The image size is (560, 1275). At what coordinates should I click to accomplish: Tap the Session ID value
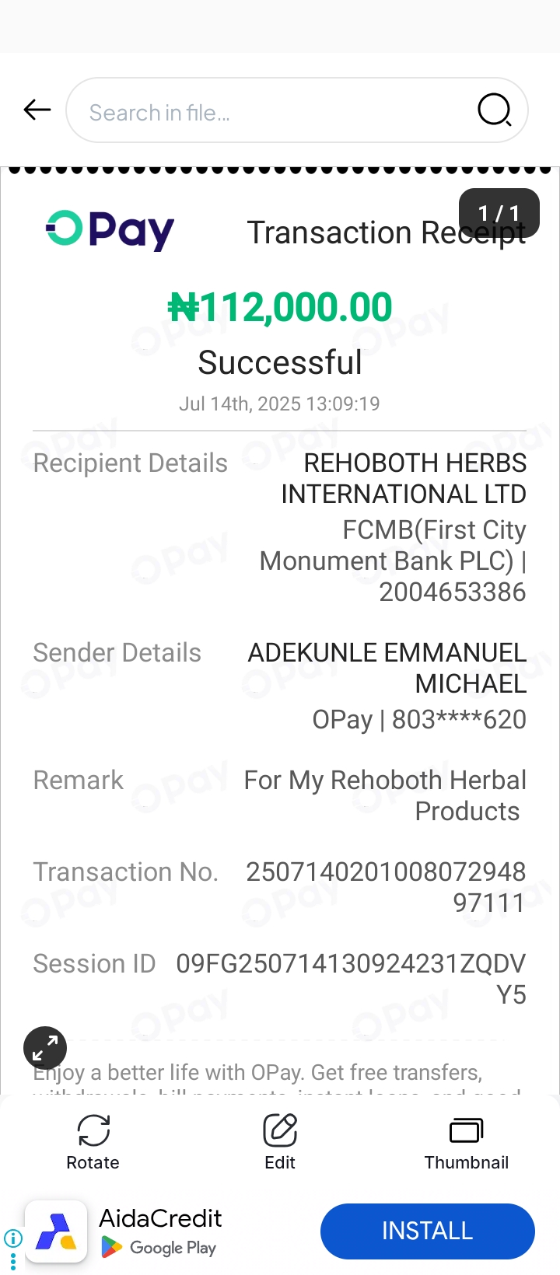[351, 978]
